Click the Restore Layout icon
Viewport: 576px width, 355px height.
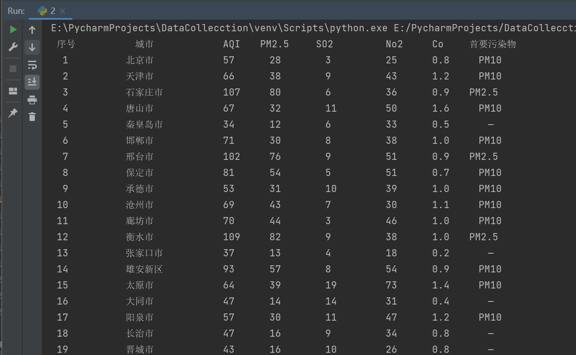(x=13, y=91)
